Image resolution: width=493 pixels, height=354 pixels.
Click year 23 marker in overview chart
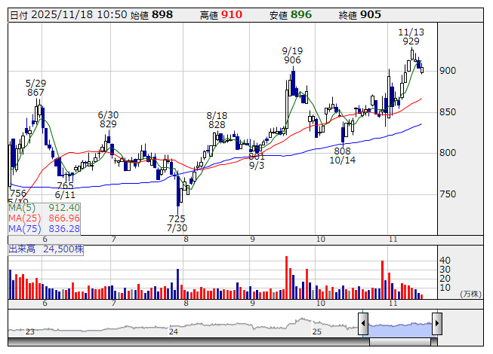[x=30, y=331]
